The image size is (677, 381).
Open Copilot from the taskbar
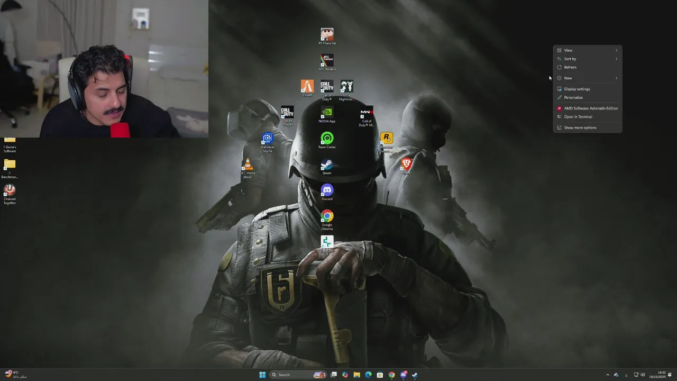pyautogui.click(x=345, y=375)
